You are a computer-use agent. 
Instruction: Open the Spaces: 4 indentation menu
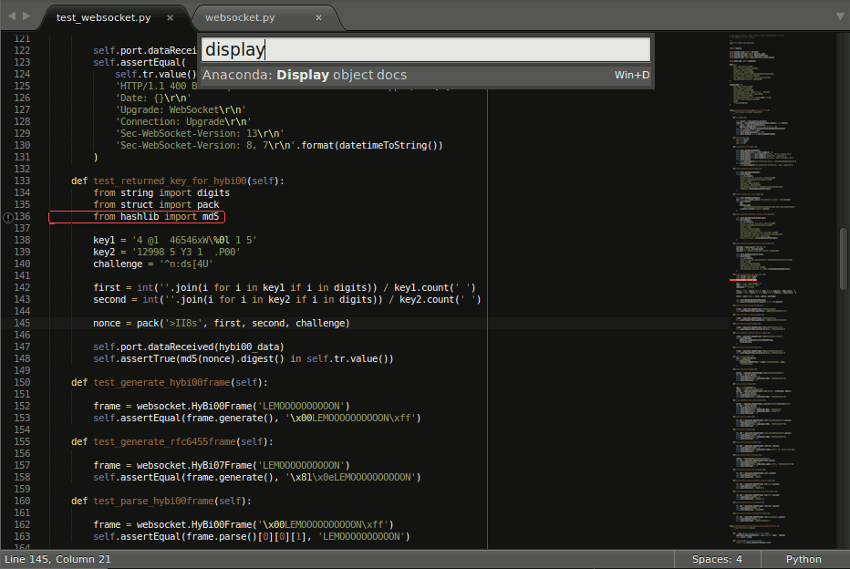coord(717,559)
